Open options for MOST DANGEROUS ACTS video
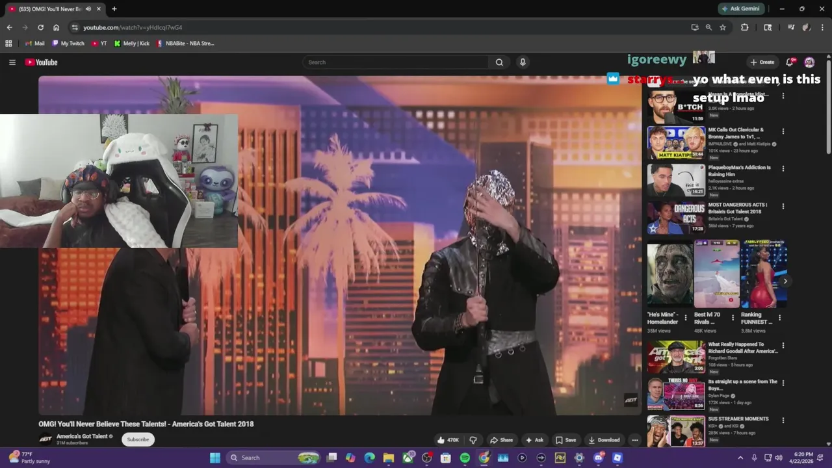Image resolution: width=832 pixels, height=468 pixels. [783, 207]
